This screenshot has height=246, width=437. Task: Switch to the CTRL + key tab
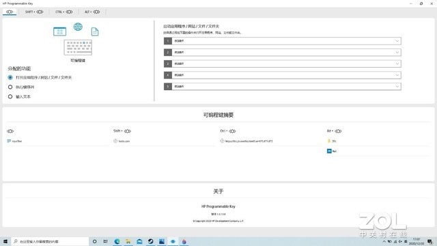pyautogui.click(x=64, y=12)
